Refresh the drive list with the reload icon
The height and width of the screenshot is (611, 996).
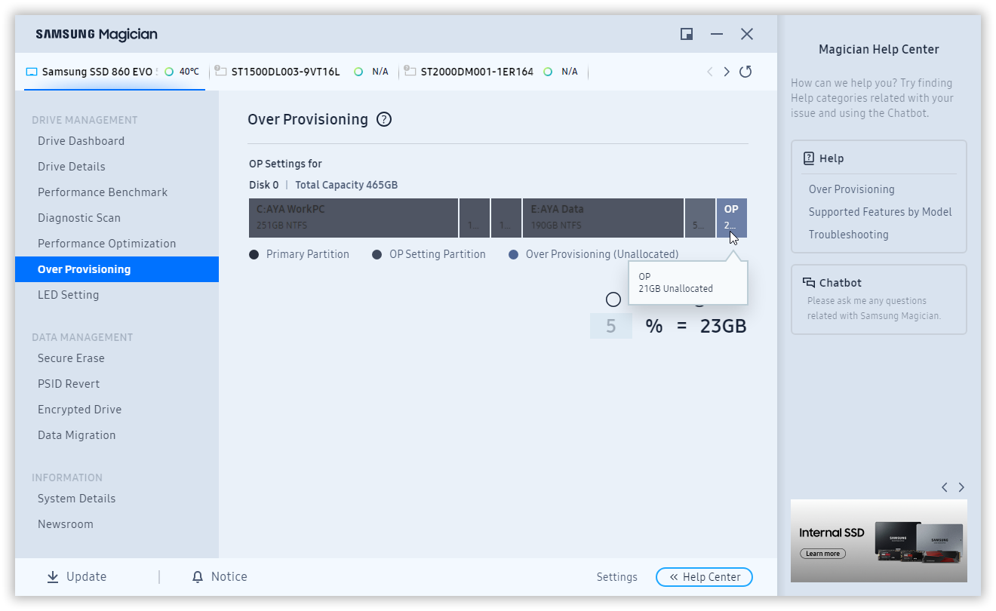click(745, 72)
